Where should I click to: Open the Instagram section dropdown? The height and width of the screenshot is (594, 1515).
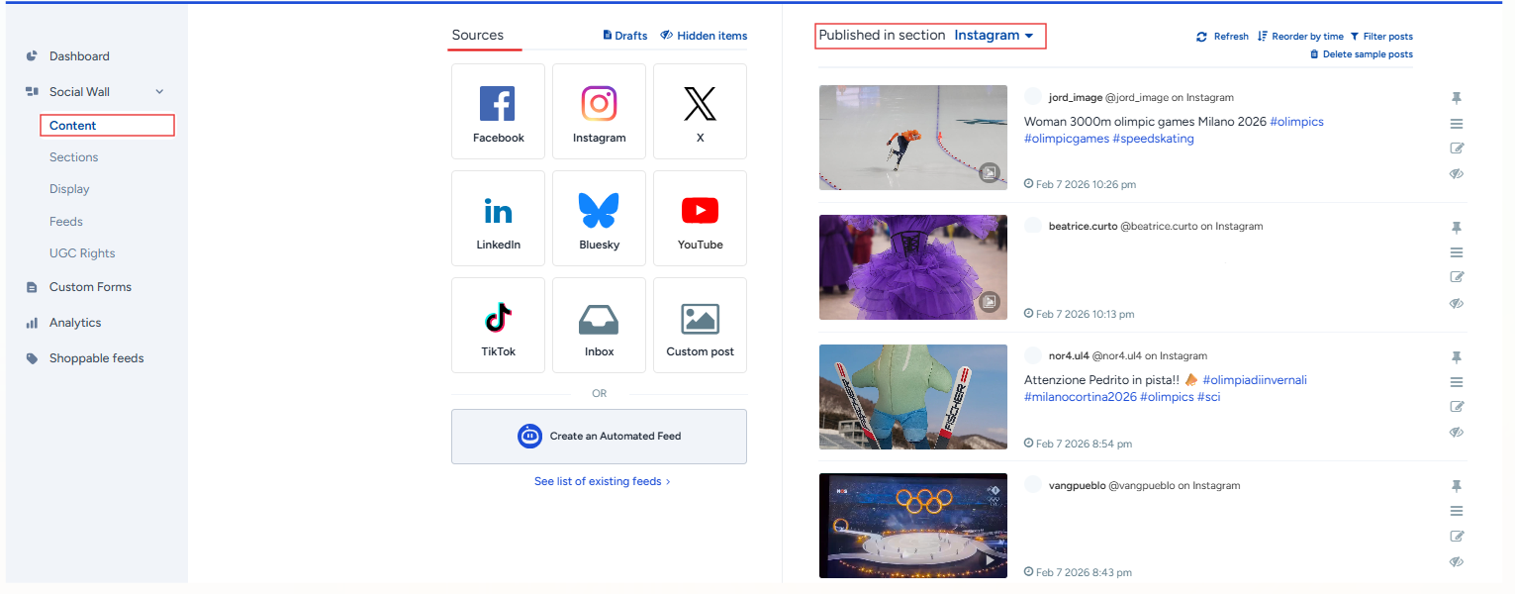click(x=994, y=36)
